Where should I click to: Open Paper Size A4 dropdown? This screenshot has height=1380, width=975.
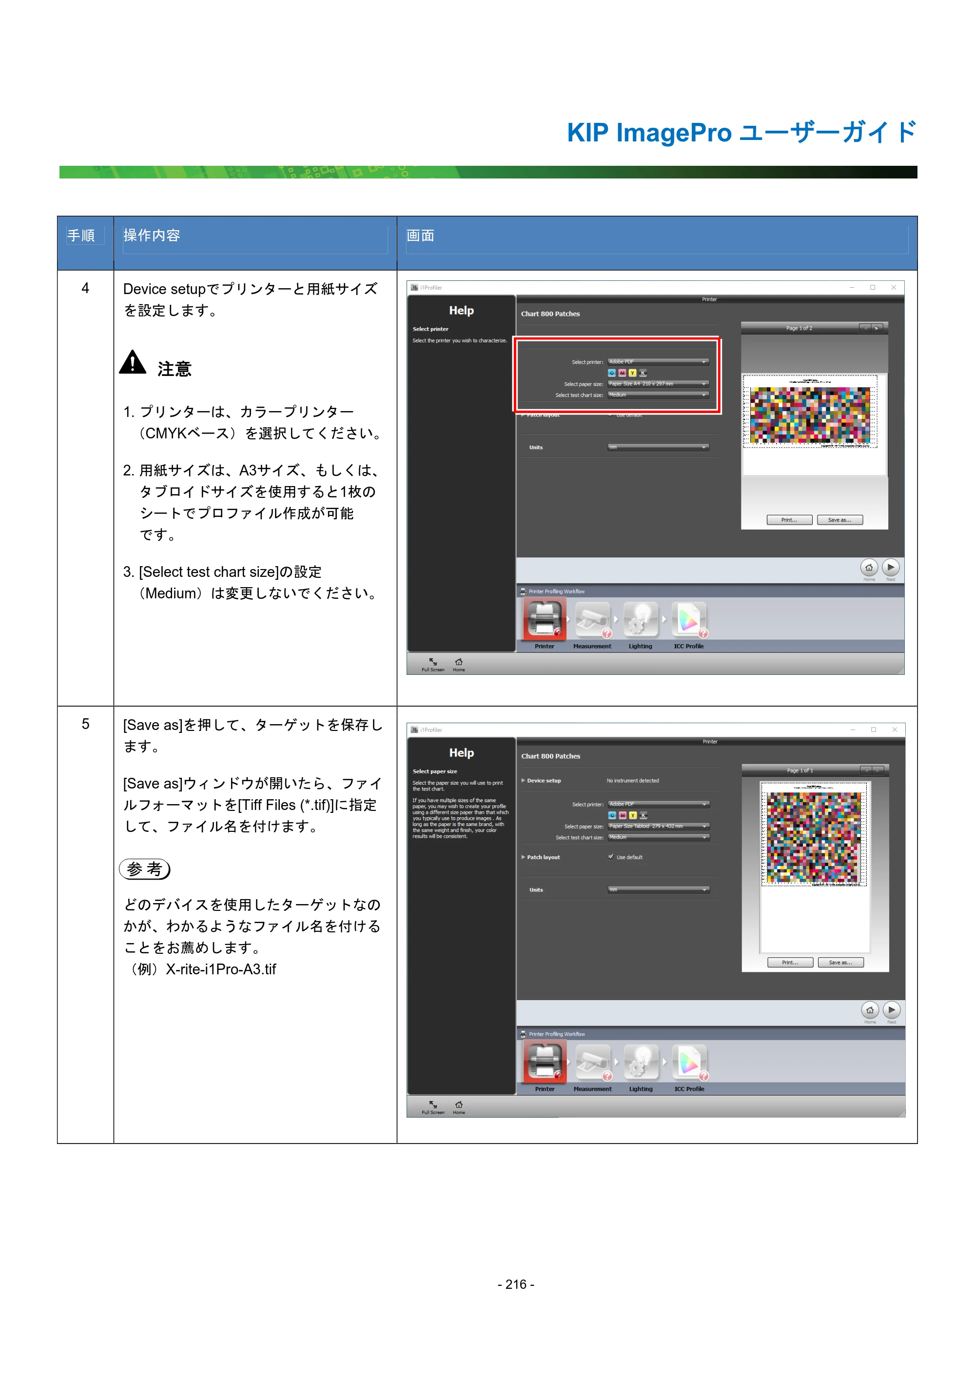[x=659, y=383]
